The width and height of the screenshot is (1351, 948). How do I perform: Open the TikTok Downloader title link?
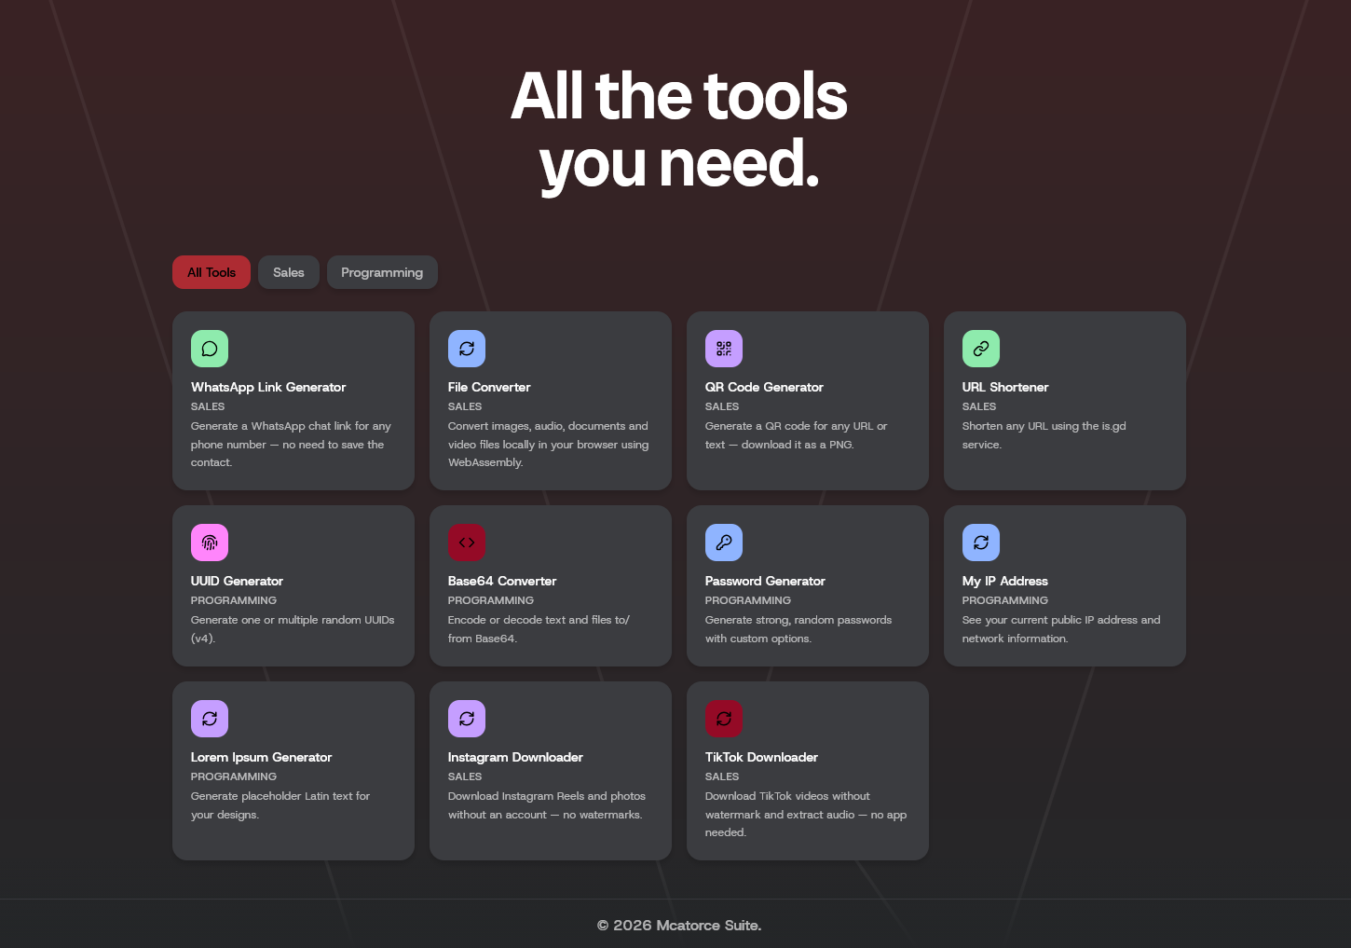(x=761, y=757)
